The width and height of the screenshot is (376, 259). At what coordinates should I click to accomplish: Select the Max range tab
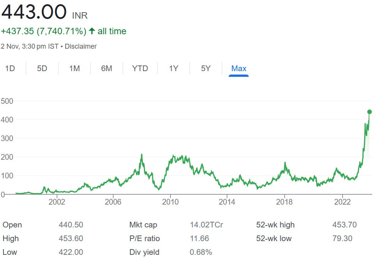239,68
